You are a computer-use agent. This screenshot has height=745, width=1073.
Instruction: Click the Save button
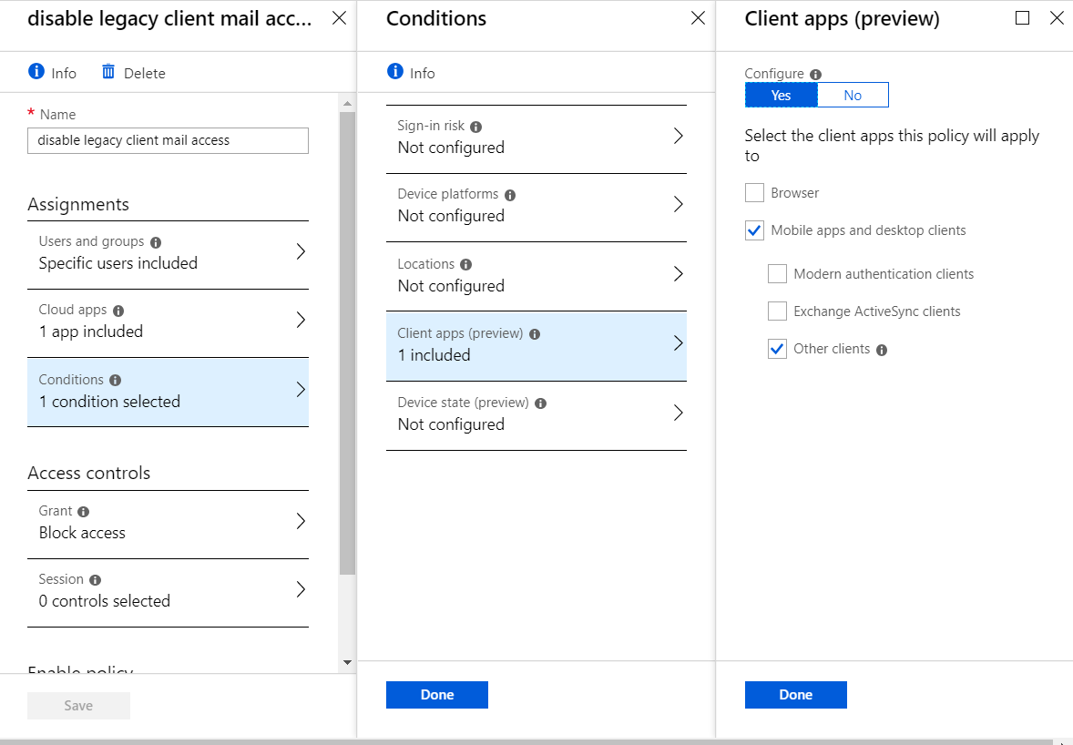[x=78, y=705]
